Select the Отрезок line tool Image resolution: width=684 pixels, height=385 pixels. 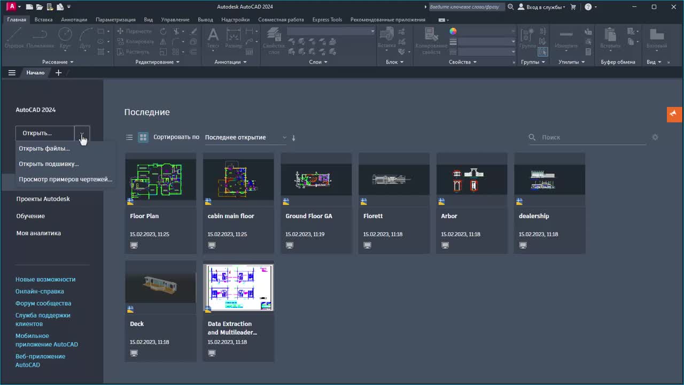click(14, 38)
